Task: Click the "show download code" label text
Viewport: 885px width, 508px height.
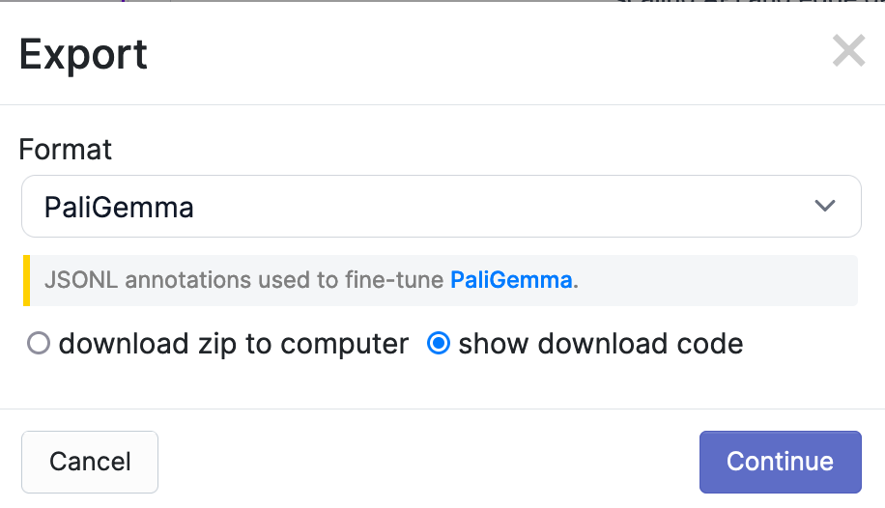Action: (x=600, y=344)
